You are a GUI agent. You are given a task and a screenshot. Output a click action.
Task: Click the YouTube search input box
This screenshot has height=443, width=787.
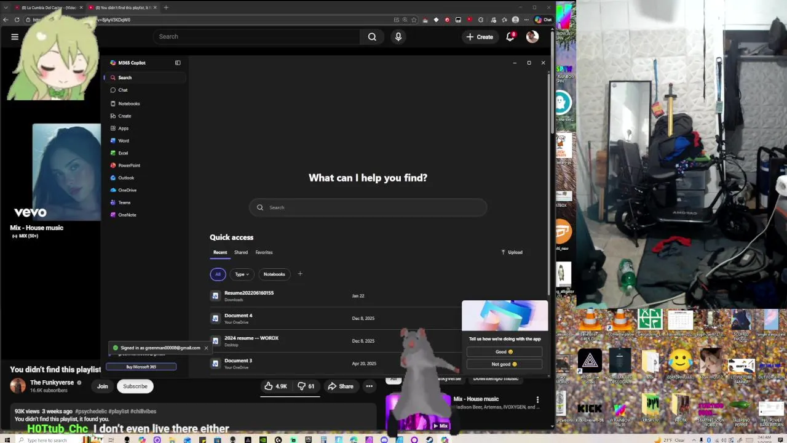point(257,37)
